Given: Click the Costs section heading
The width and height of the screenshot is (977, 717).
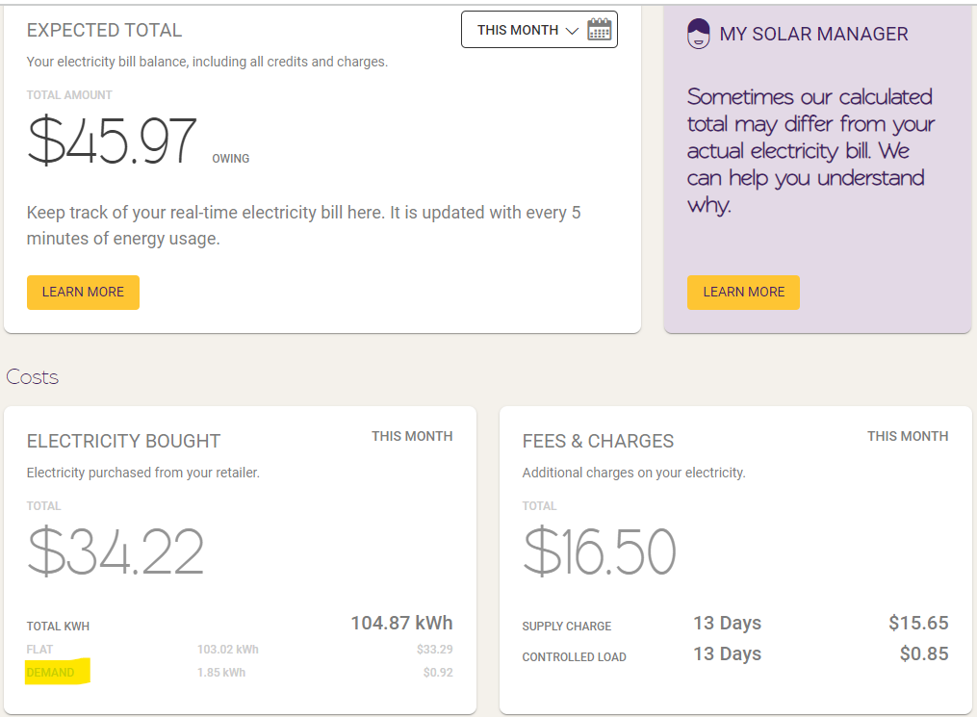Looking at the screenshot, I should [x=33, y=377].
